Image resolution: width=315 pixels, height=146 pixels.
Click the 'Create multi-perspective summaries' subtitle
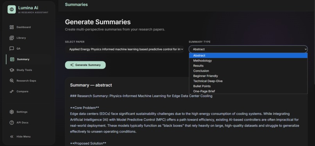(x=115, y=29)
